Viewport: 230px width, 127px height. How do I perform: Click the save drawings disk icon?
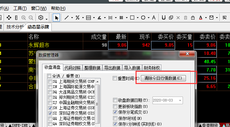coord(211,18)
